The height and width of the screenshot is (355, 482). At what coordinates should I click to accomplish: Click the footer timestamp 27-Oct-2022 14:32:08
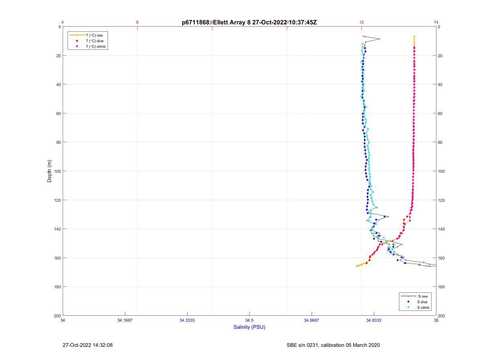pos(88,345)
